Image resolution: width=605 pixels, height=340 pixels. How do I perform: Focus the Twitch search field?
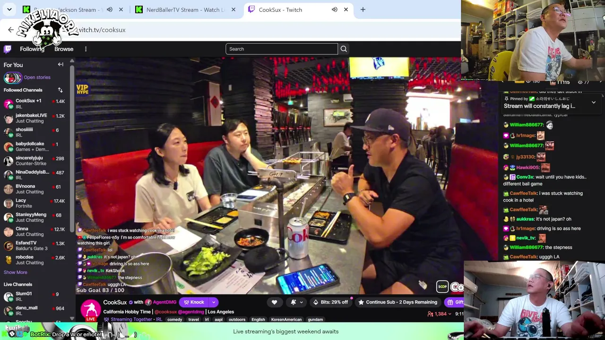pyautogui.click(x=282, y=49)
